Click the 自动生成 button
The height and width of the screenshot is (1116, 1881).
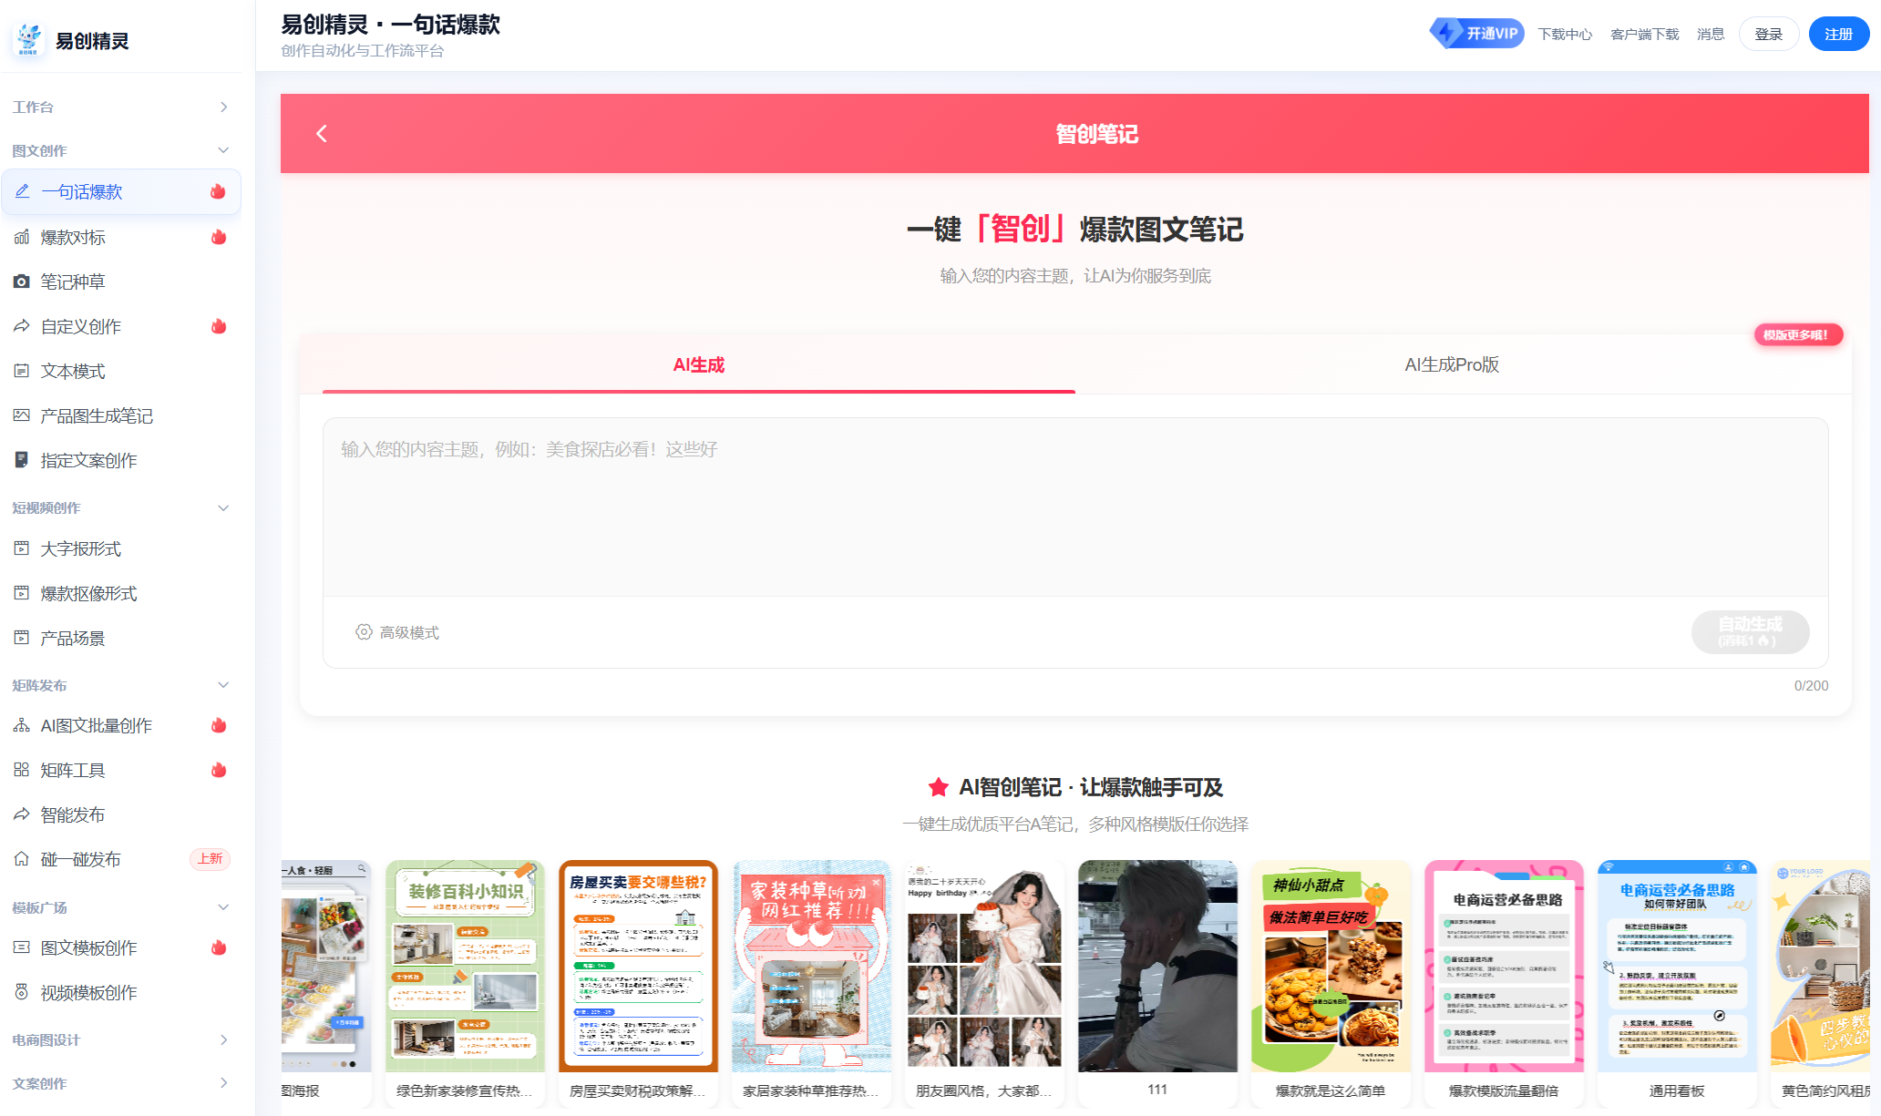point(1750,631)
